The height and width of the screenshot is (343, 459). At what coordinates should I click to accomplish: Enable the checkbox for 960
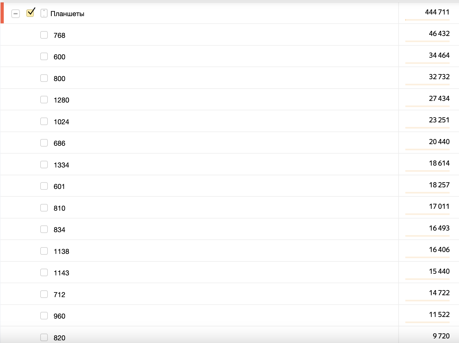point(44,316)
